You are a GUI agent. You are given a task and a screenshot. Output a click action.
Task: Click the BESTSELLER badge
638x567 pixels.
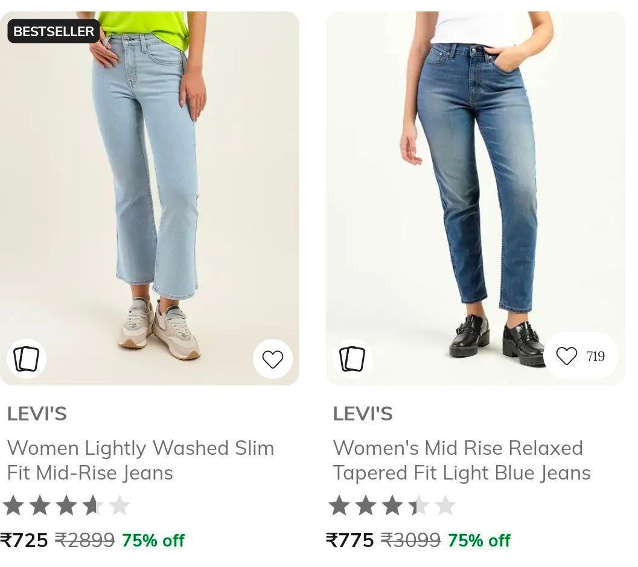pos(54,31)
